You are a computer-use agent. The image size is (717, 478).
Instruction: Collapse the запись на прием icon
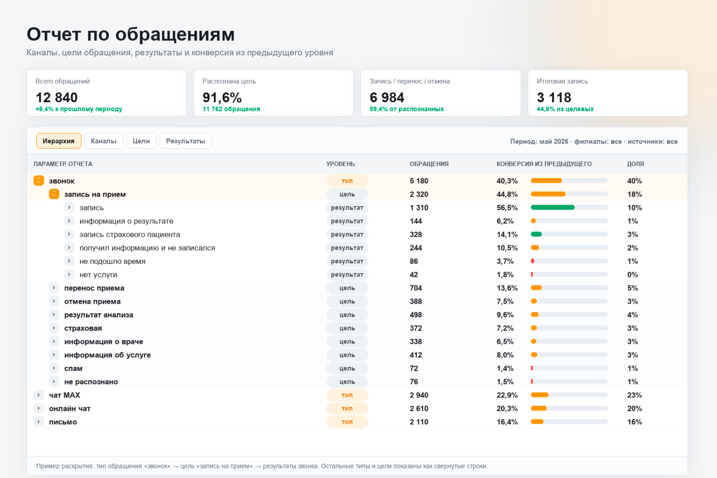[54, 194]
